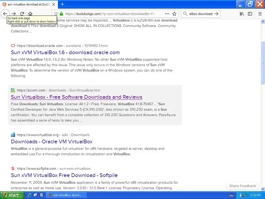
Task: Click the tray icon to the left of the clock
Action: point(246,195)
